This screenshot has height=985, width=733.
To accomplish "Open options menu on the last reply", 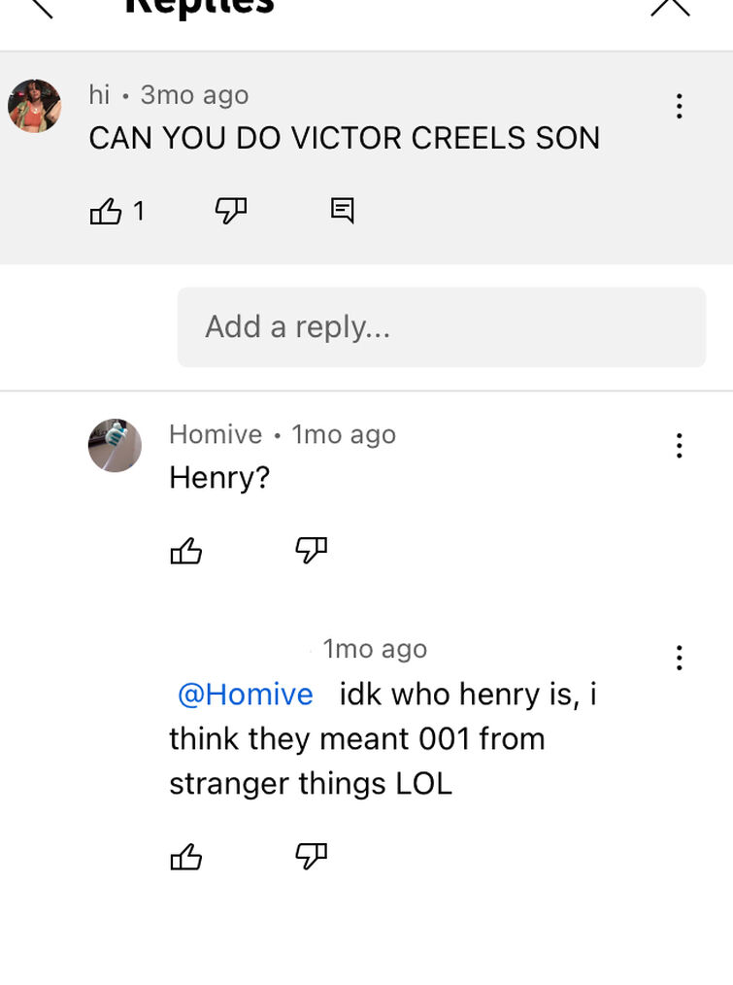I will tap(679, 658).
